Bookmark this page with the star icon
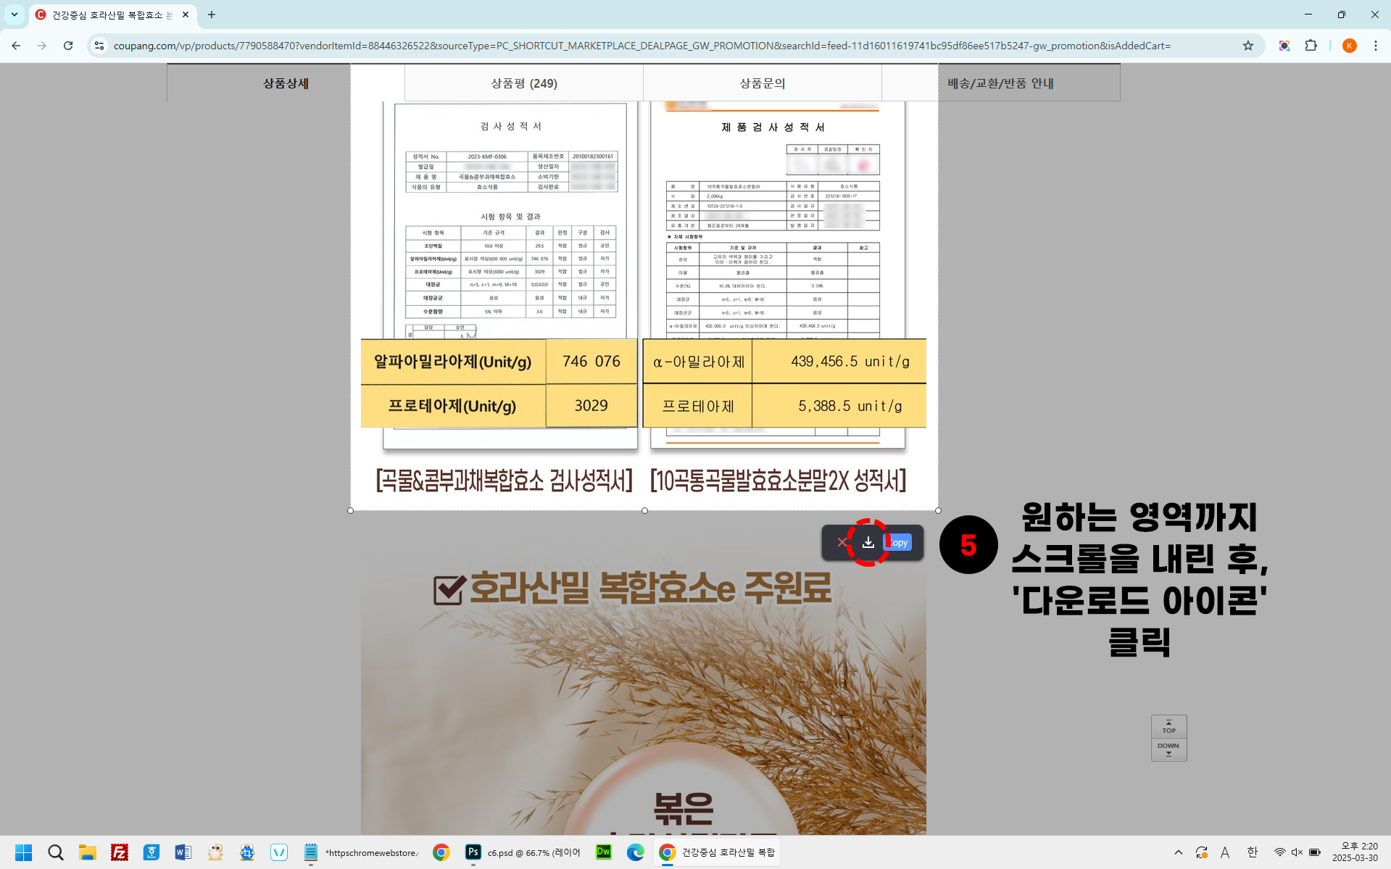This screenshot has width=1391, height=869. coord(1247,46)
